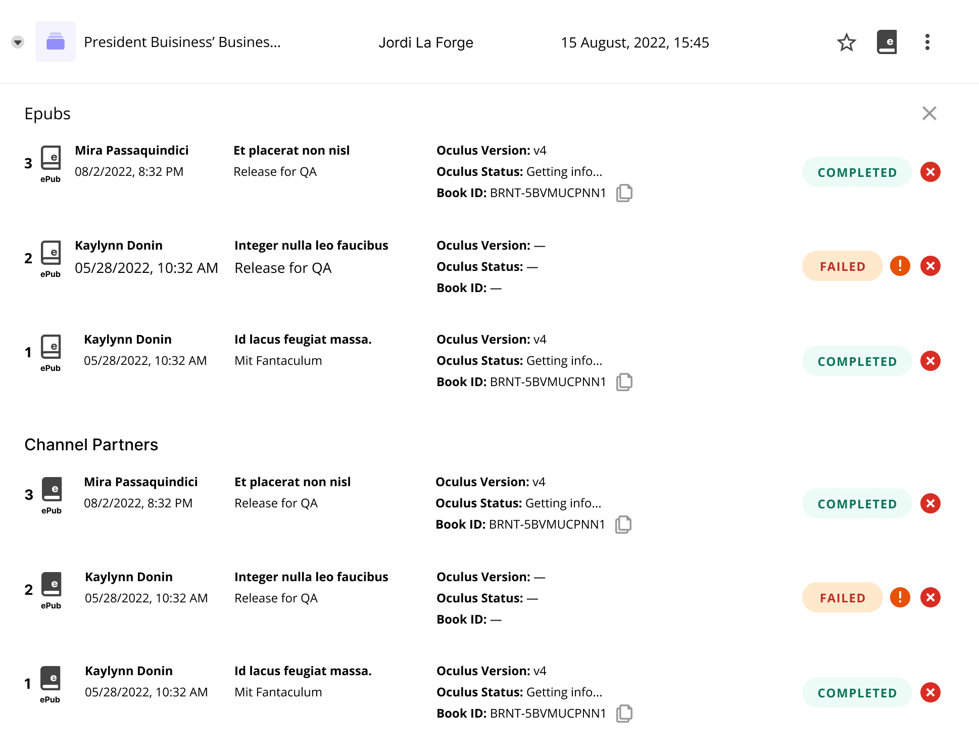Click the purple folder thumbnail
This screenshot has width=979, height=755.
(x=56, y=42)
